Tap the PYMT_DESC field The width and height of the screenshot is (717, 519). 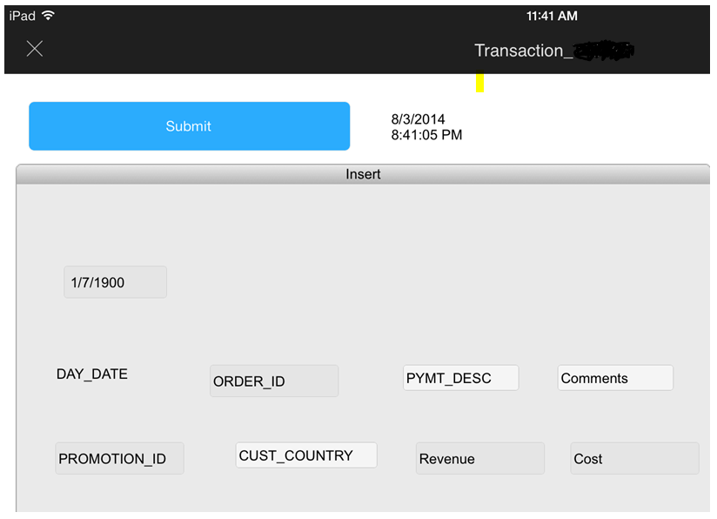(460, 378)
